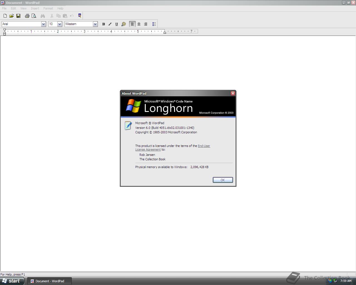Select Align Left in WordPad format bar

click(x=132, y=24)
